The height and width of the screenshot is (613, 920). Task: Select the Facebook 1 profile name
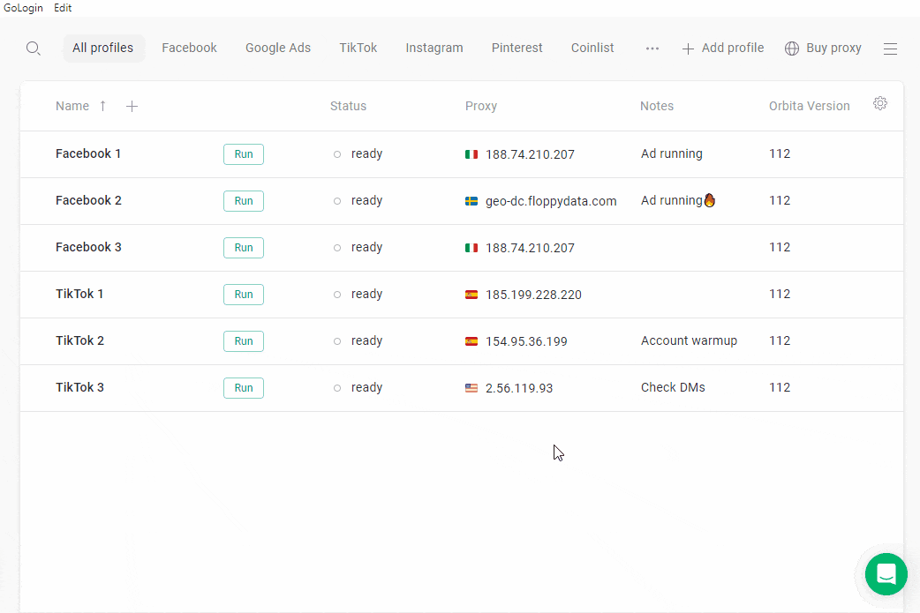point(88,153)
